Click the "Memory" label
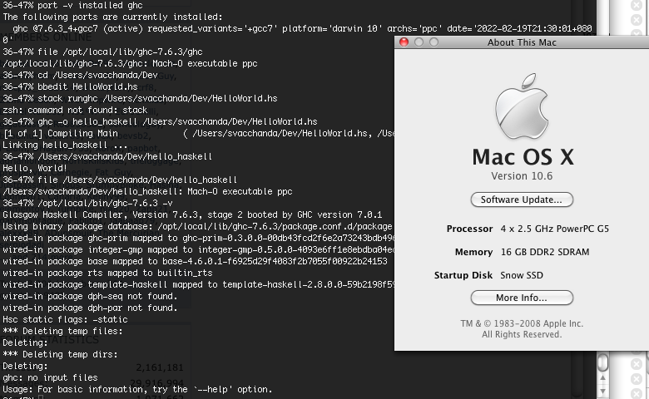This screenshot has width=649, height=399. point(473,252)
